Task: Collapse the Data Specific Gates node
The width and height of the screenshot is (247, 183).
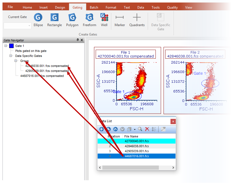Action: [11, 56]
